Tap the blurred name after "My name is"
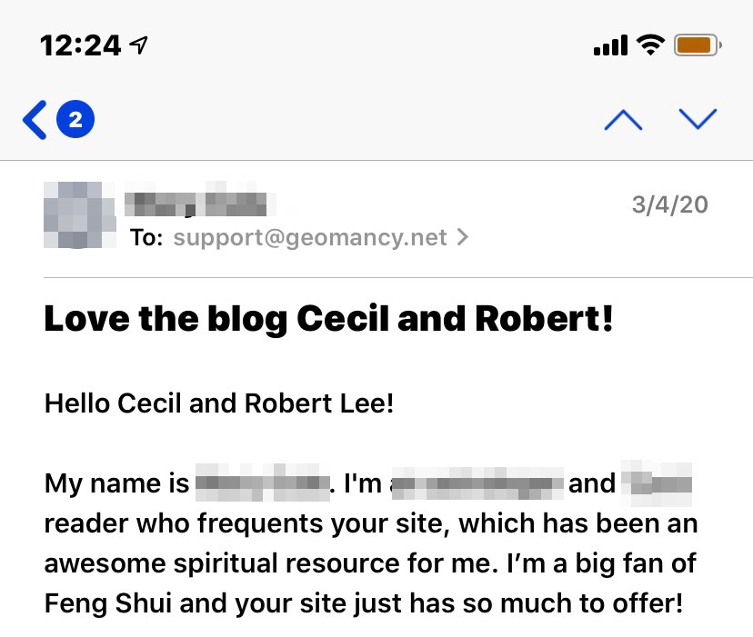The image size is (753, 637). pyautogui.click(x=262, y=483)
